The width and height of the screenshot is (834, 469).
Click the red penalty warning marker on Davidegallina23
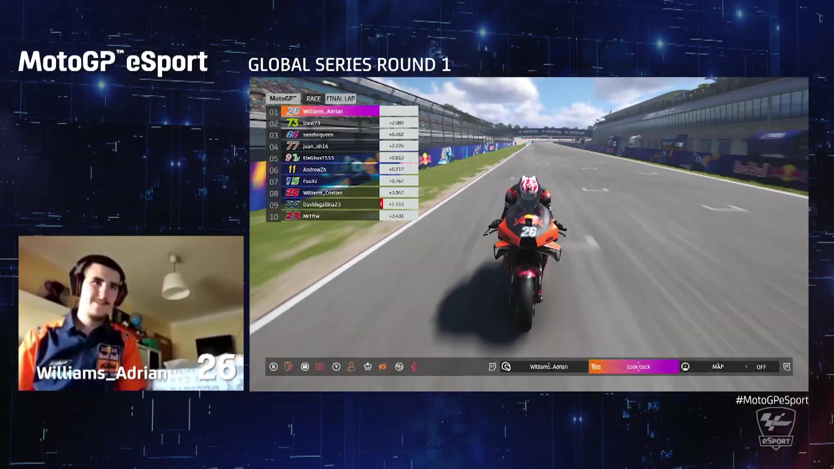pyautogui.click(x=381, y=204)
